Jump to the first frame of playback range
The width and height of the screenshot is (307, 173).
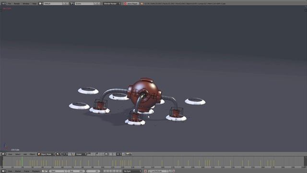pyautogui.click(x=105, y=171)
